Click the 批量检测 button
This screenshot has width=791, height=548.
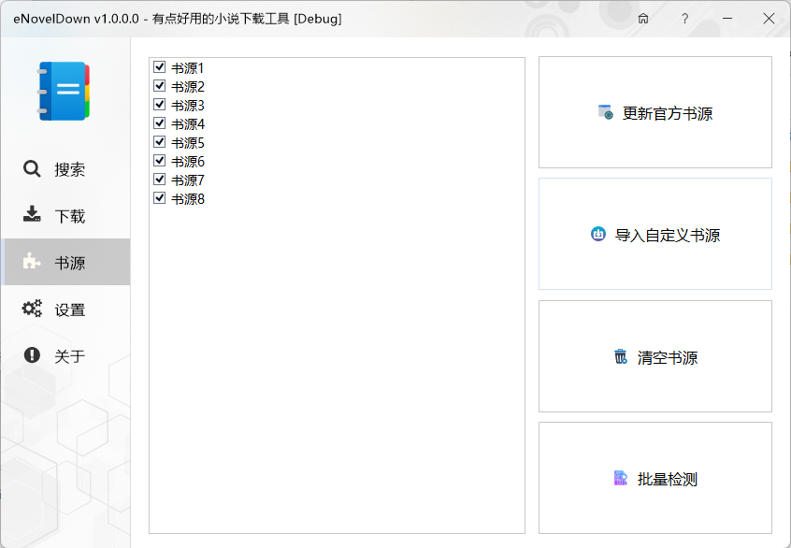coord(654,477)
